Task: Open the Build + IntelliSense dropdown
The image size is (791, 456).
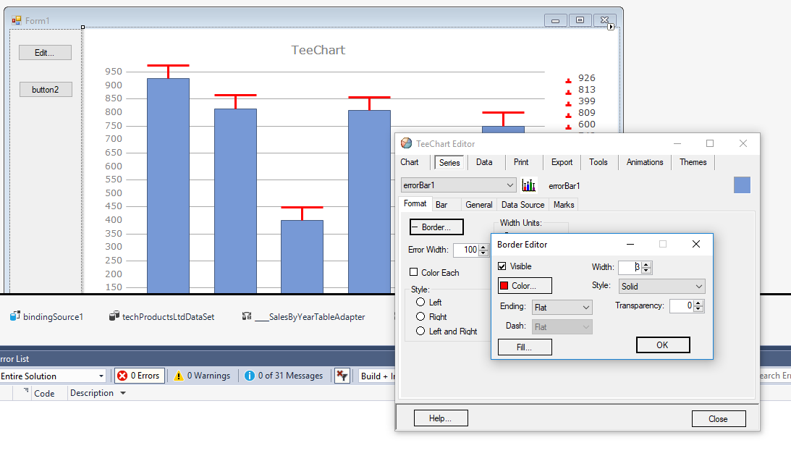Action: click(x=377, y=376)
